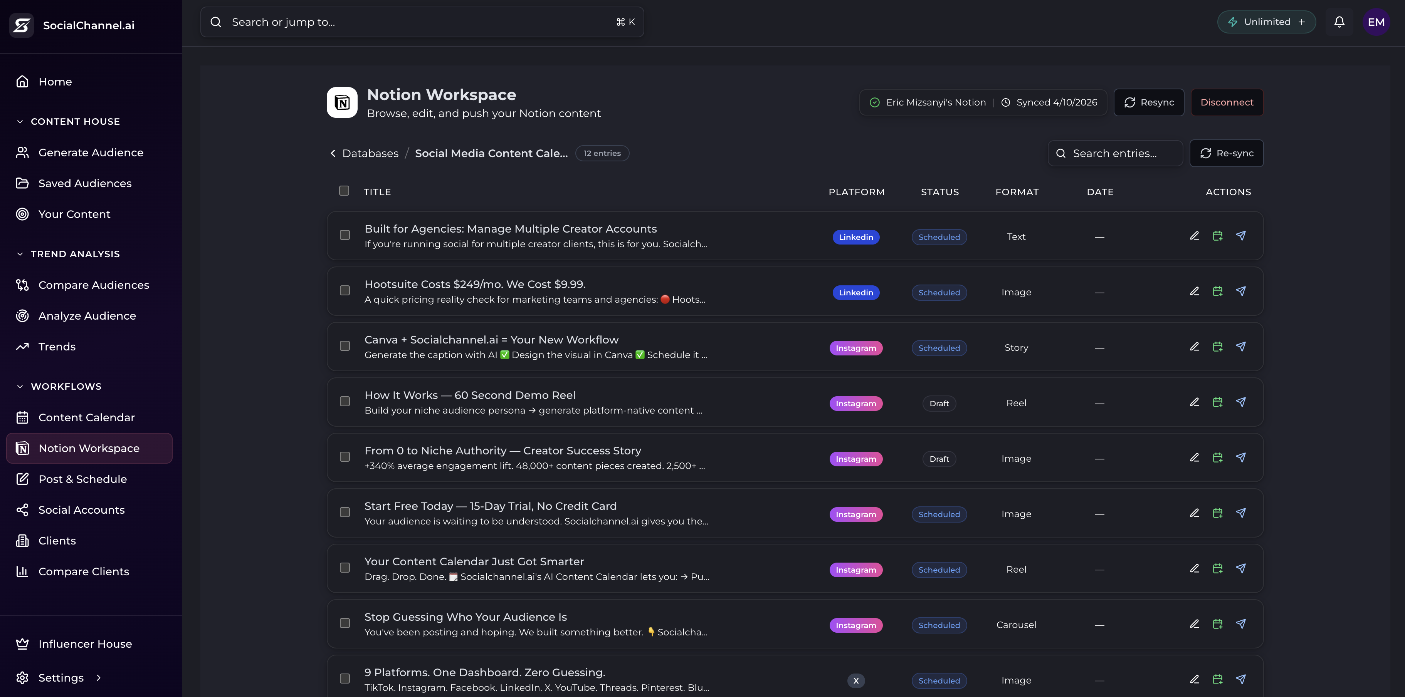This screenshot has width=1405, height=697.
Task: Open Your Content in sidebar
Action: coord(90,214)
